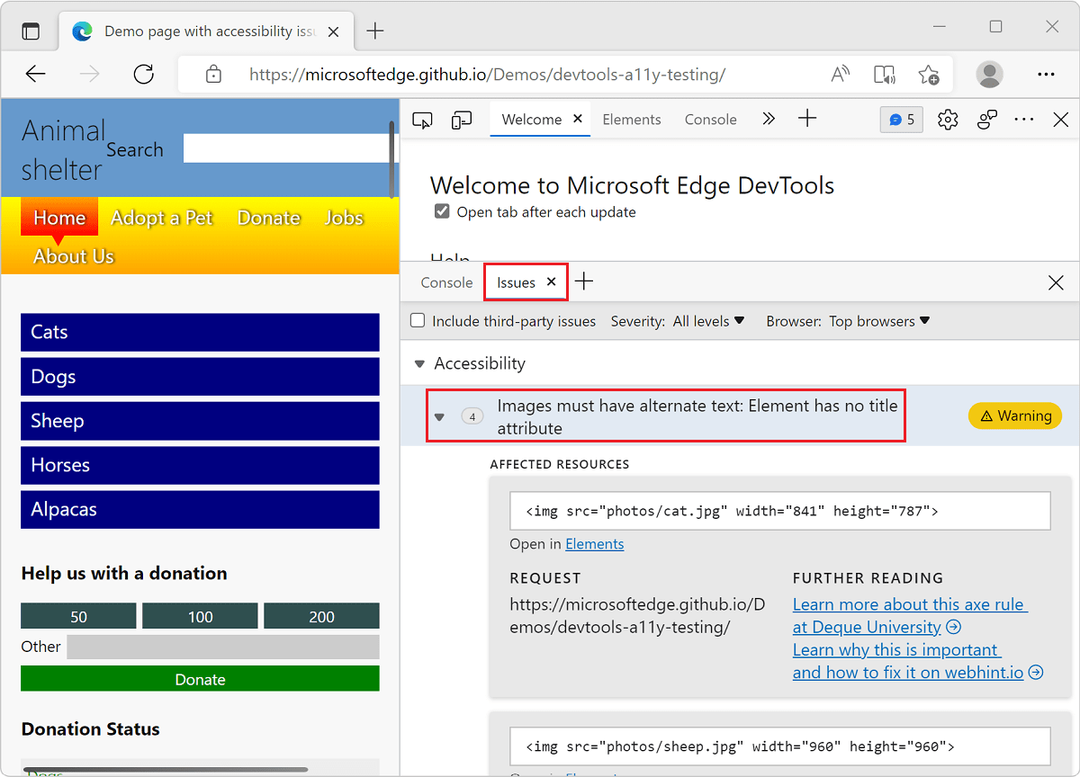Click the green Donate button
The width and height of the screenshot is (1080, 777).
pyautogui.click(x=200, y=679)
